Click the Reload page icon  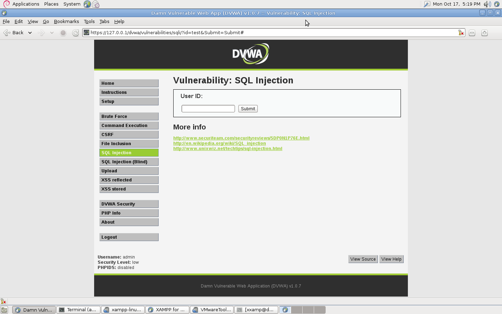click(x=76, y=32)
